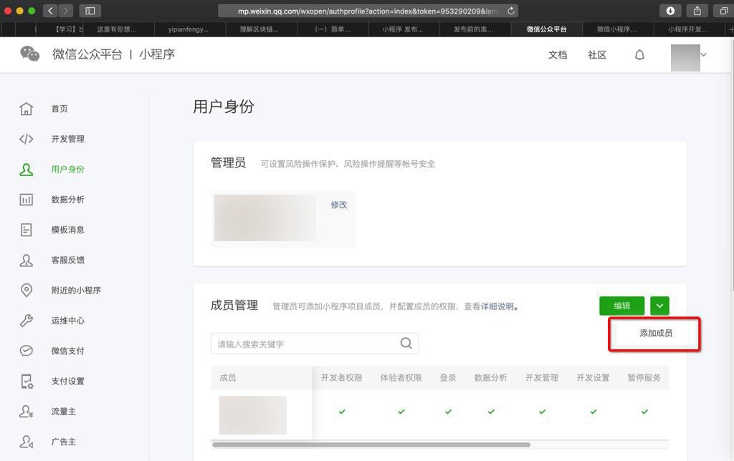Click the 成员 column header
Image resolution: width=734 pixels, height=461 pixels.
228,378
